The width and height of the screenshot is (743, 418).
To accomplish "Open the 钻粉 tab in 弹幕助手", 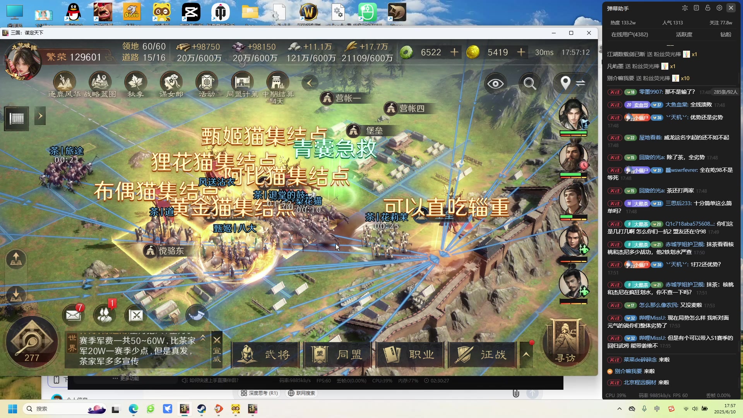I will (726, 34).
